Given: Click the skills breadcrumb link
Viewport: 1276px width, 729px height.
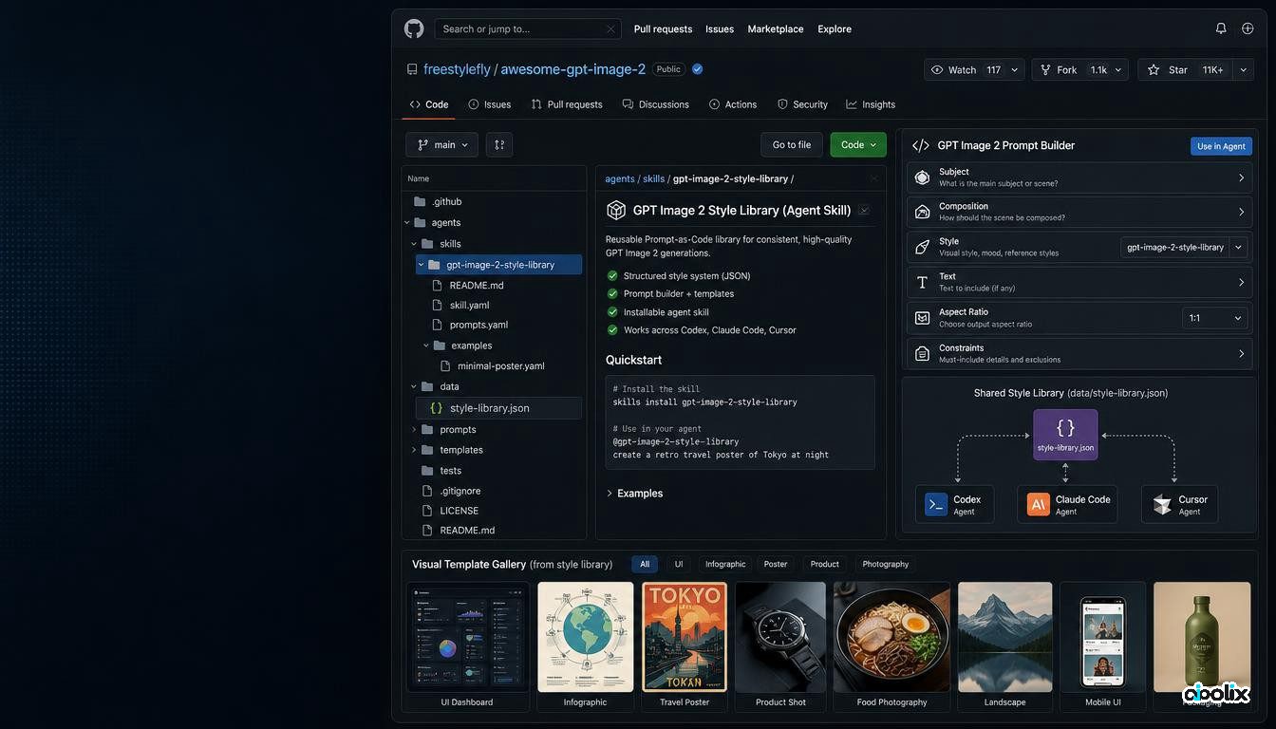Looking at the screenshot, I should (x=653, y=178).
